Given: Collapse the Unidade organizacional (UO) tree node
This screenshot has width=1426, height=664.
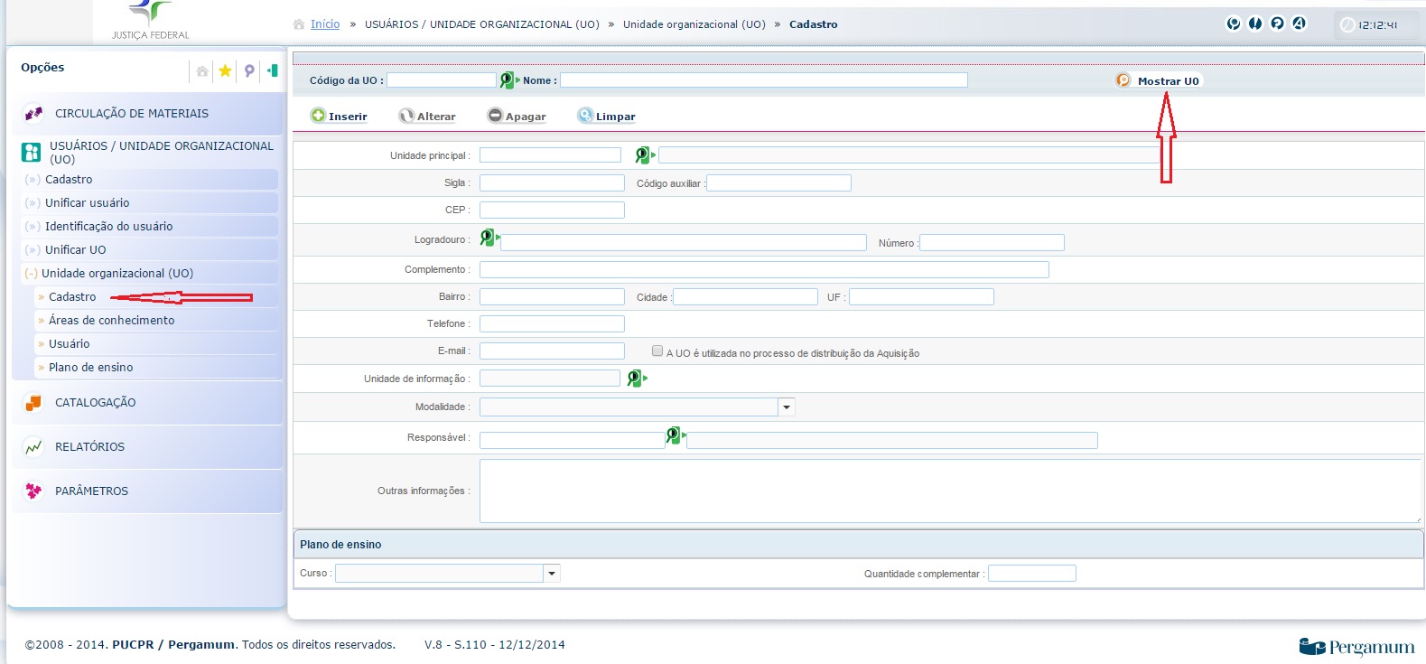Looking at the screenshot, I should [x=32, y=274].
